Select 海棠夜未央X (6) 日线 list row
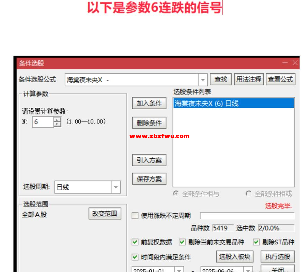 (234, 103)
